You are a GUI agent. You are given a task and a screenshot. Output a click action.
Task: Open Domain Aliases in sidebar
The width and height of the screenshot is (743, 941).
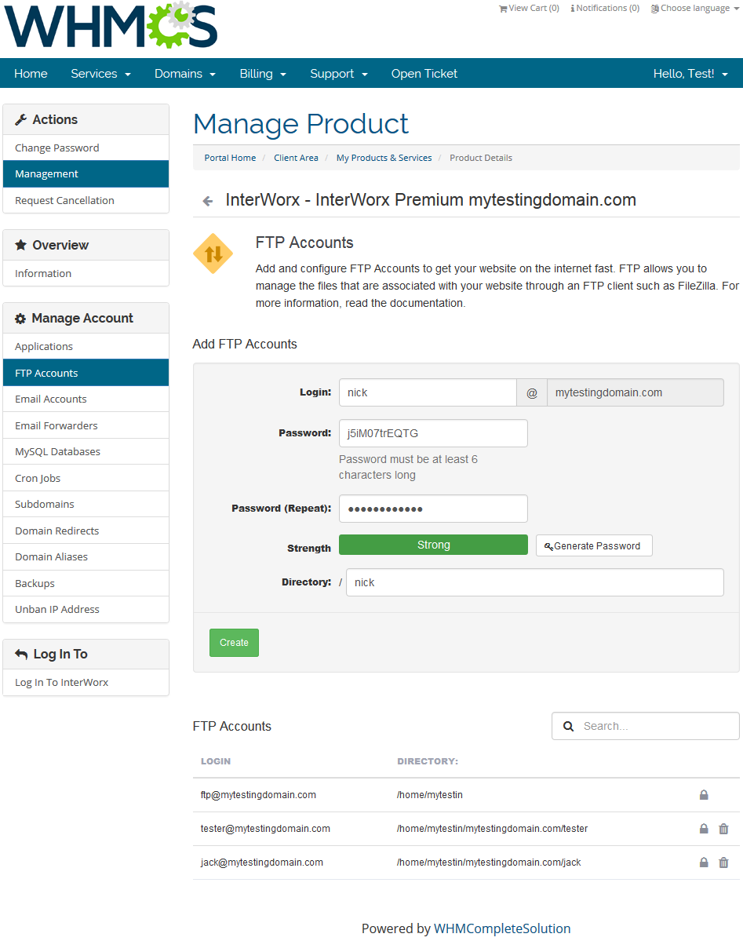tap(86, 557)
